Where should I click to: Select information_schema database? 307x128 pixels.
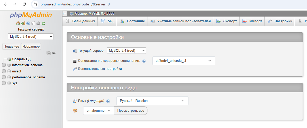pyautogui.click(x=27, y=65)
